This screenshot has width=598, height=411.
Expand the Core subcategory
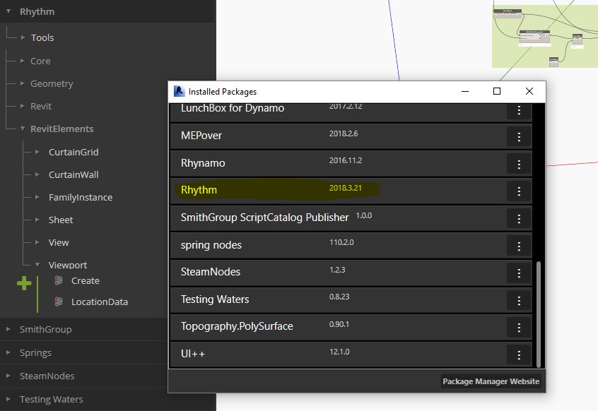click(x=22, y=61)
